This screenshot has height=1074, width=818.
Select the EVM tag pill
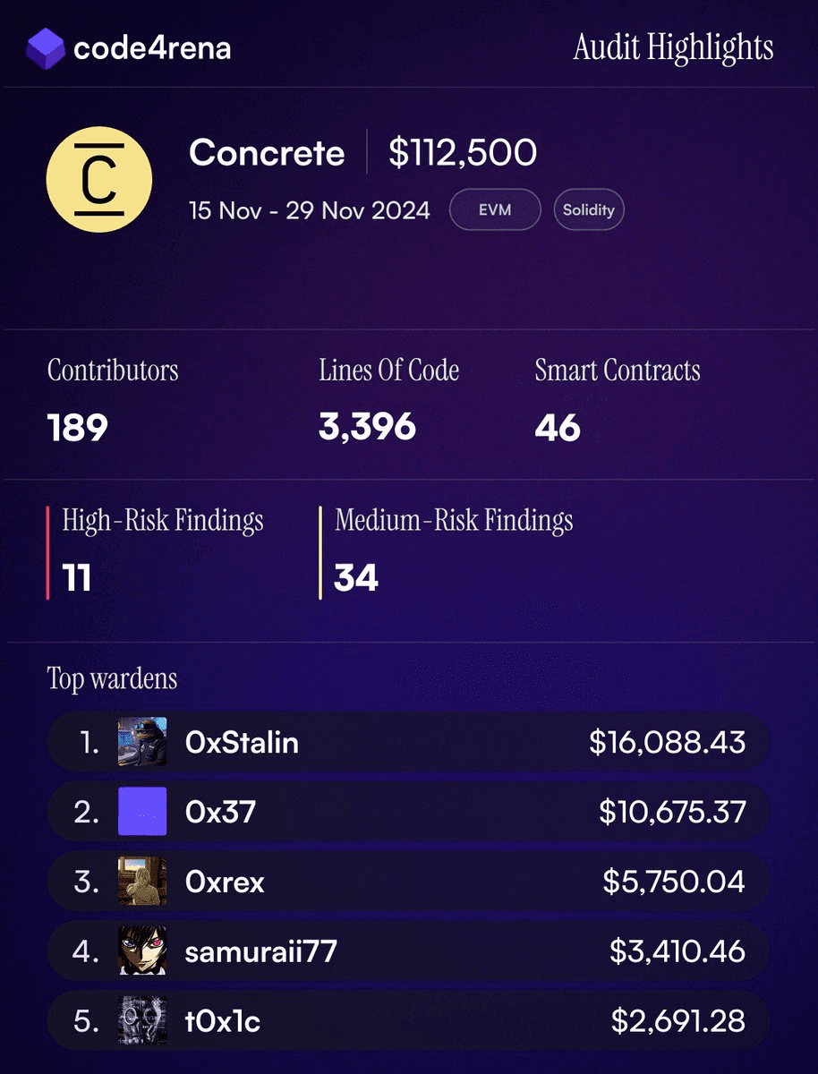tap(495, 210)
